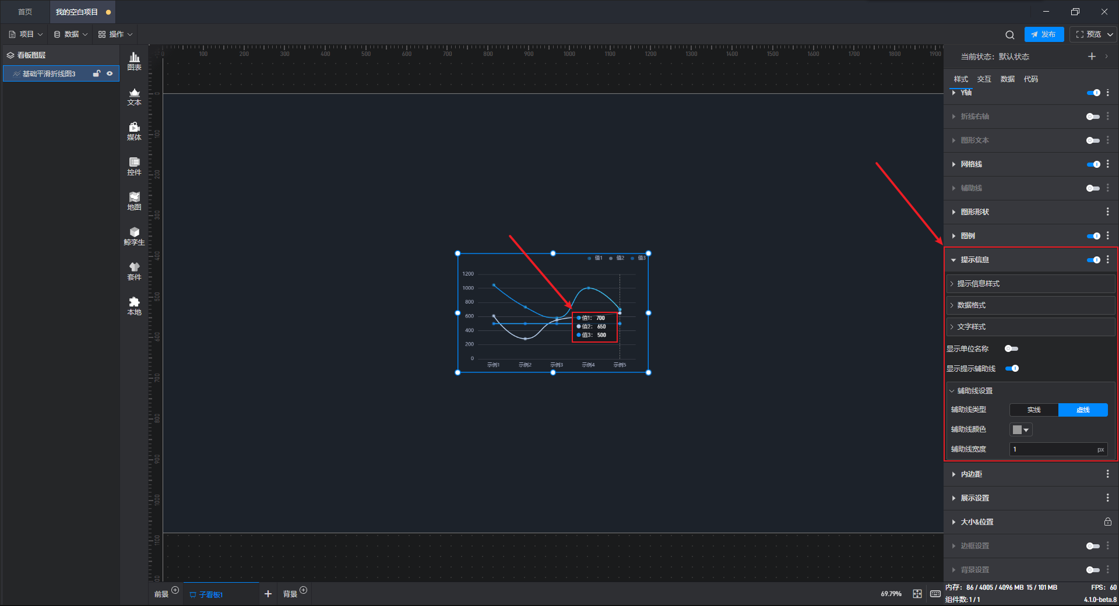Open more options for 展示设置 section

(x=1108, y=498)
